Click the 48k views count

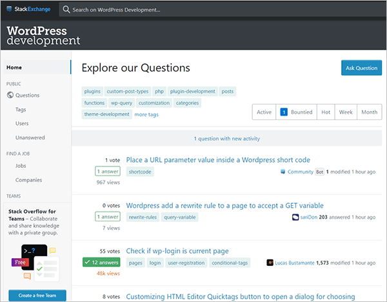(x=108, y=274)
